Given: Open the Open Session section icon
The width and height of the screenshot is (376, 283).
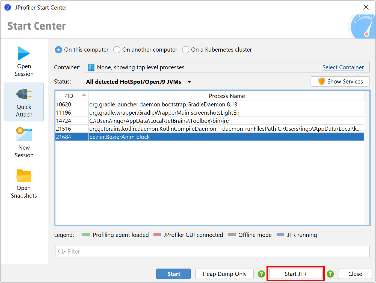Looking at the screenshot, I should click(x=24, y=53).
